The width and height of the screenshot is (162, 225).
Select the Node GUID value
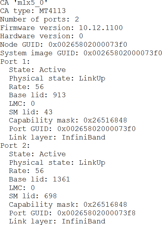click(88, 44)
